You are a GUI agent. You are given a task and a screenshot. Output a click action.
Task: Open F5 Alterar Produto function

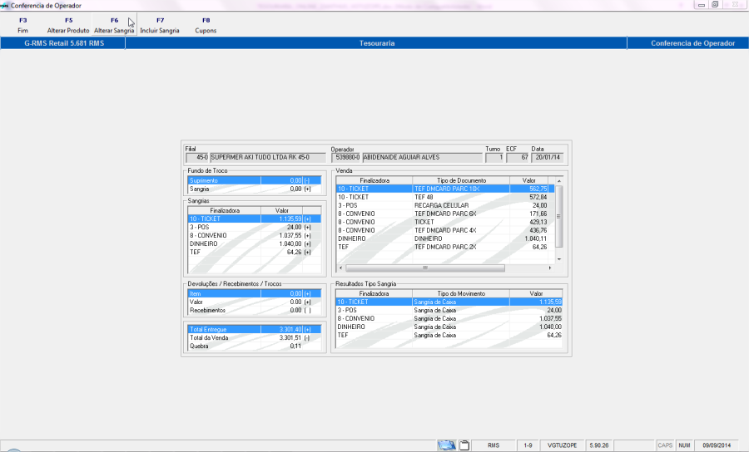point(68,25)
